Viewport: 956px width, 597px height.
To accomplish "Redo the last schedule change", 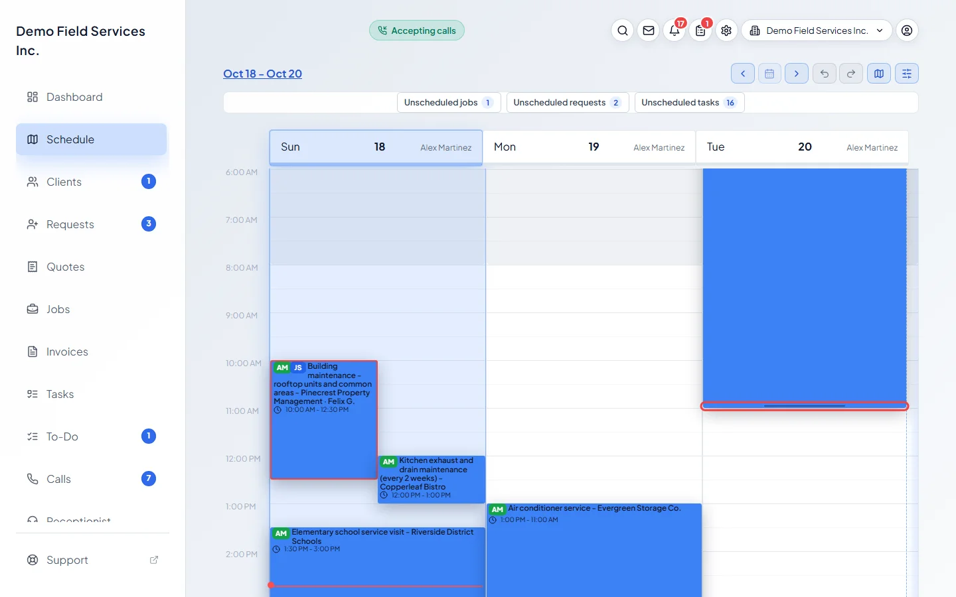I will click(x=851, y=74).
